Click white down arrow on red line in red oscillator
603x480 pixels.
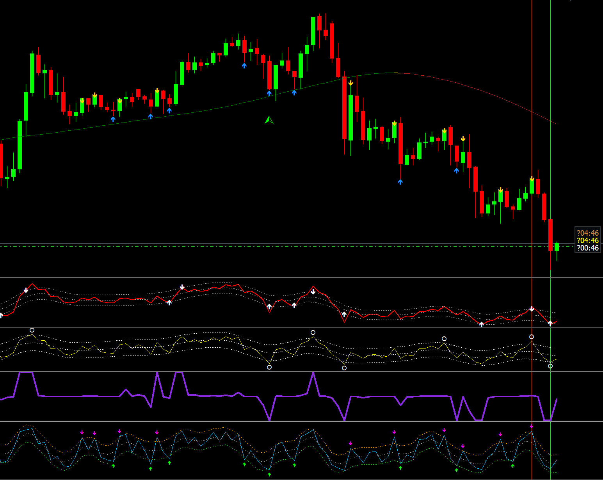click(532, 309)
